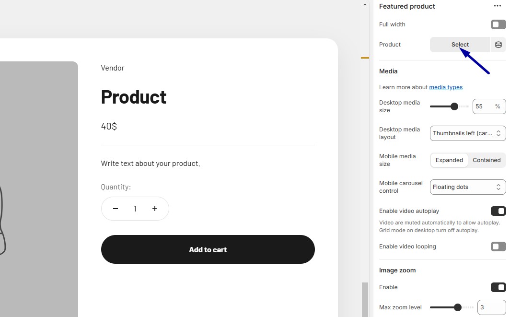Enable video looping
Screen dimensions: 510x317
coord(498,246)
